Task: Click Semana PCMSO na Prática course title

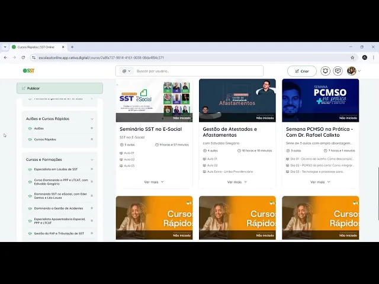Action: pos(319,132)
